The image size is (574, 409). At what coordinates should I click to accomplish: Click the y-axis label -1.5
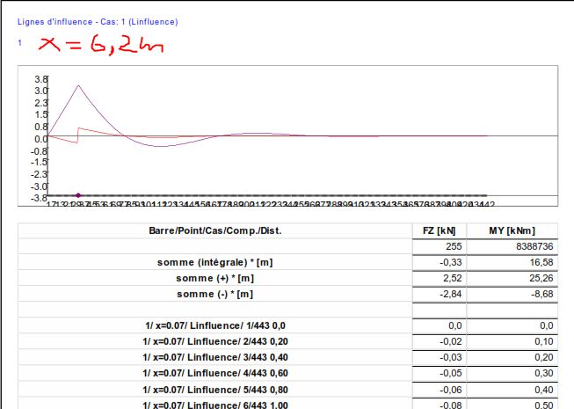(x=40, y=162)
